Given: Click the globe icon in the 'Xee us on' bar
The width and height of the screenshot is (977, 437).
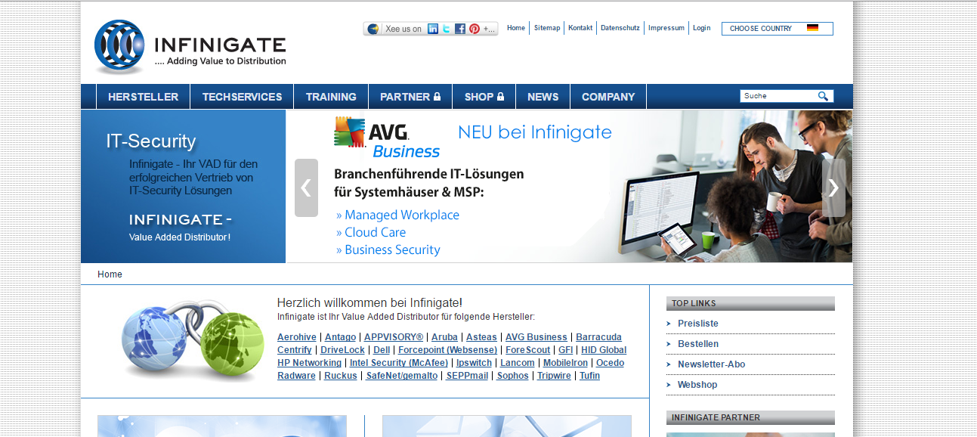Looking at the screenshot, I should pos(373,29).
